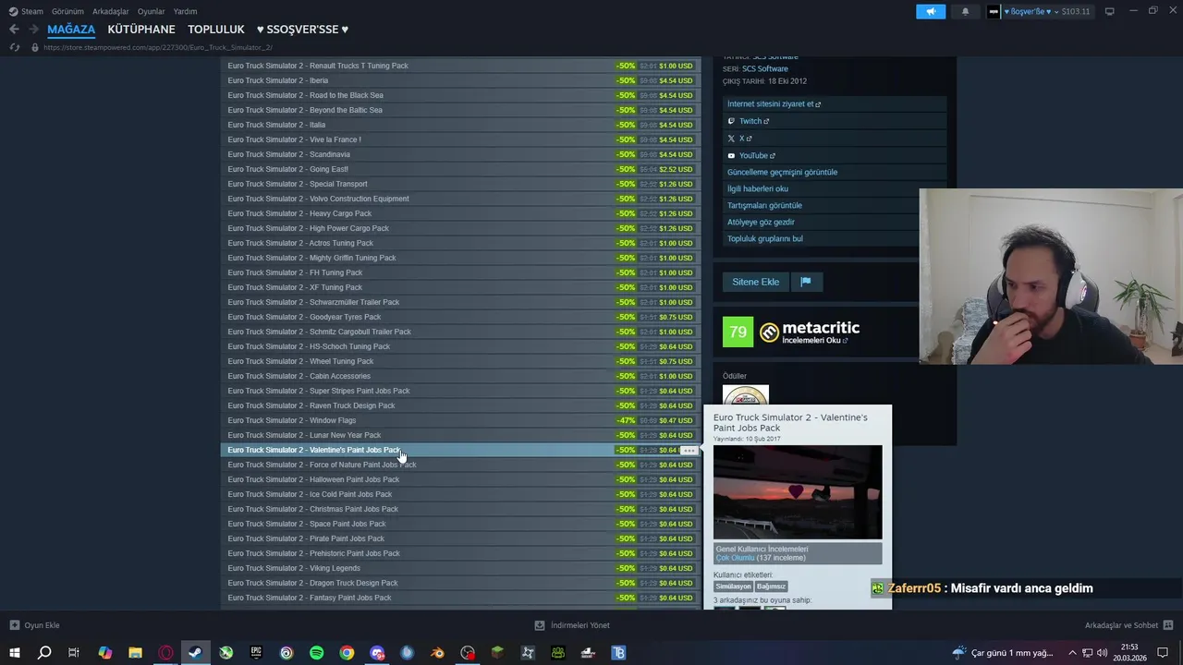The width and height of the screenshot is (1183, 665).
Task: Open the Görünüm menu
Action: (x=67, y=11)
